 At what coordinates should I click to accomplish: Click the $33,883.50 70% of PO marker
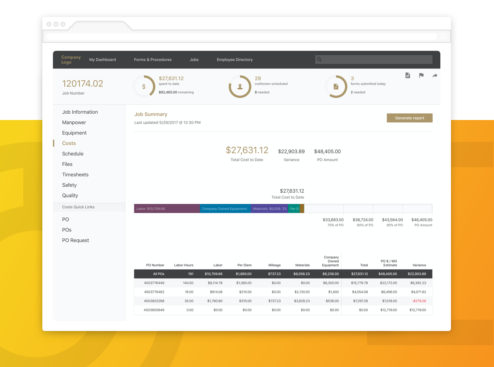(333, 222)
